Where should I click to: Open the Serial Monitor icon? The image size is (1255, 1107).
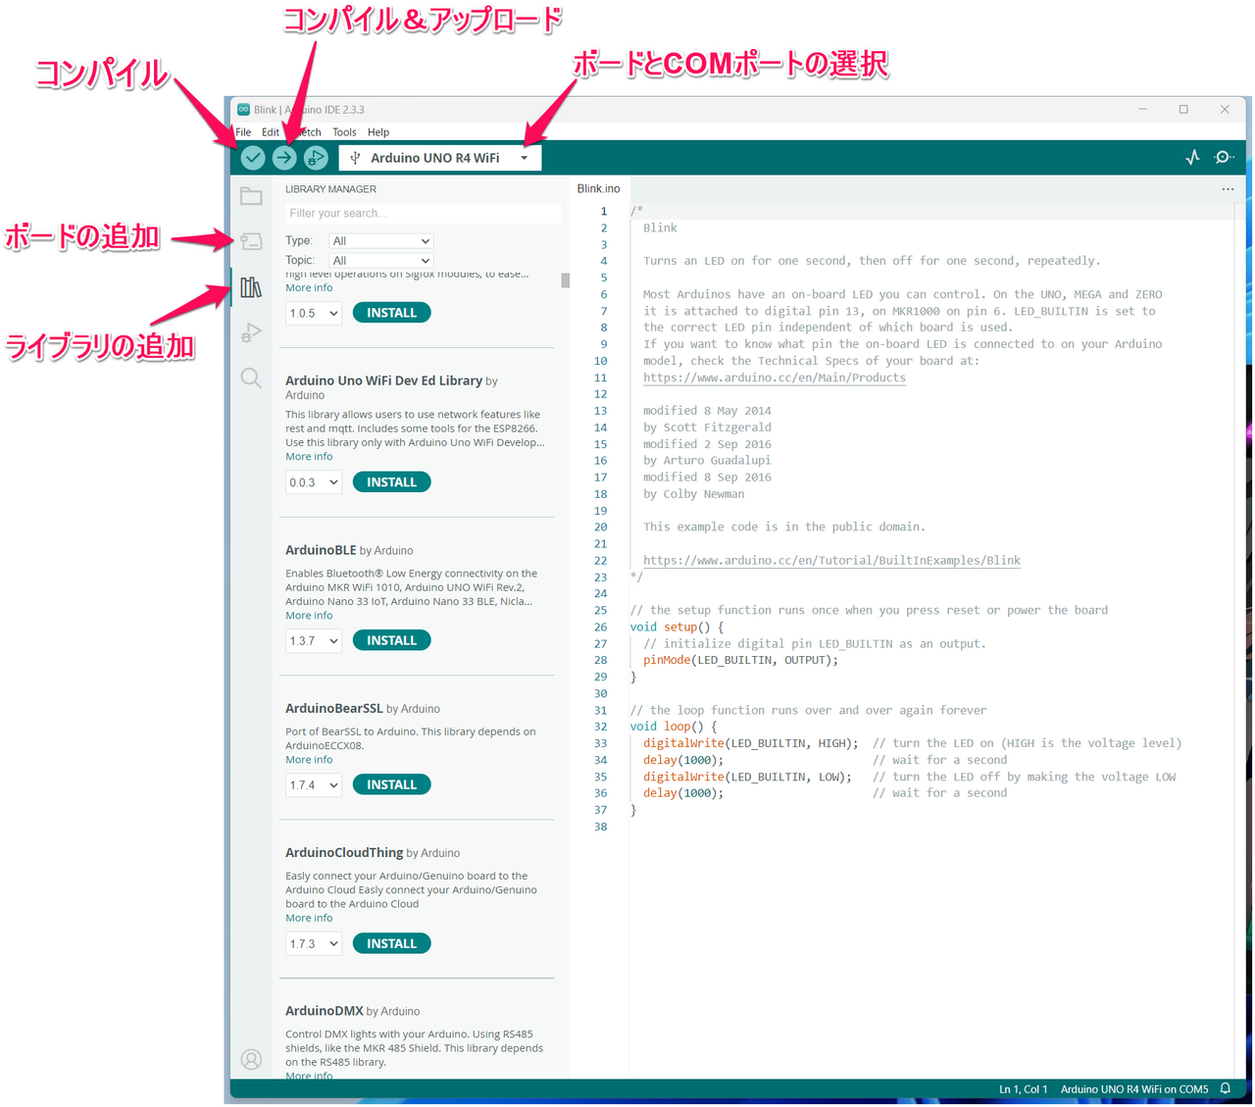1224,157
